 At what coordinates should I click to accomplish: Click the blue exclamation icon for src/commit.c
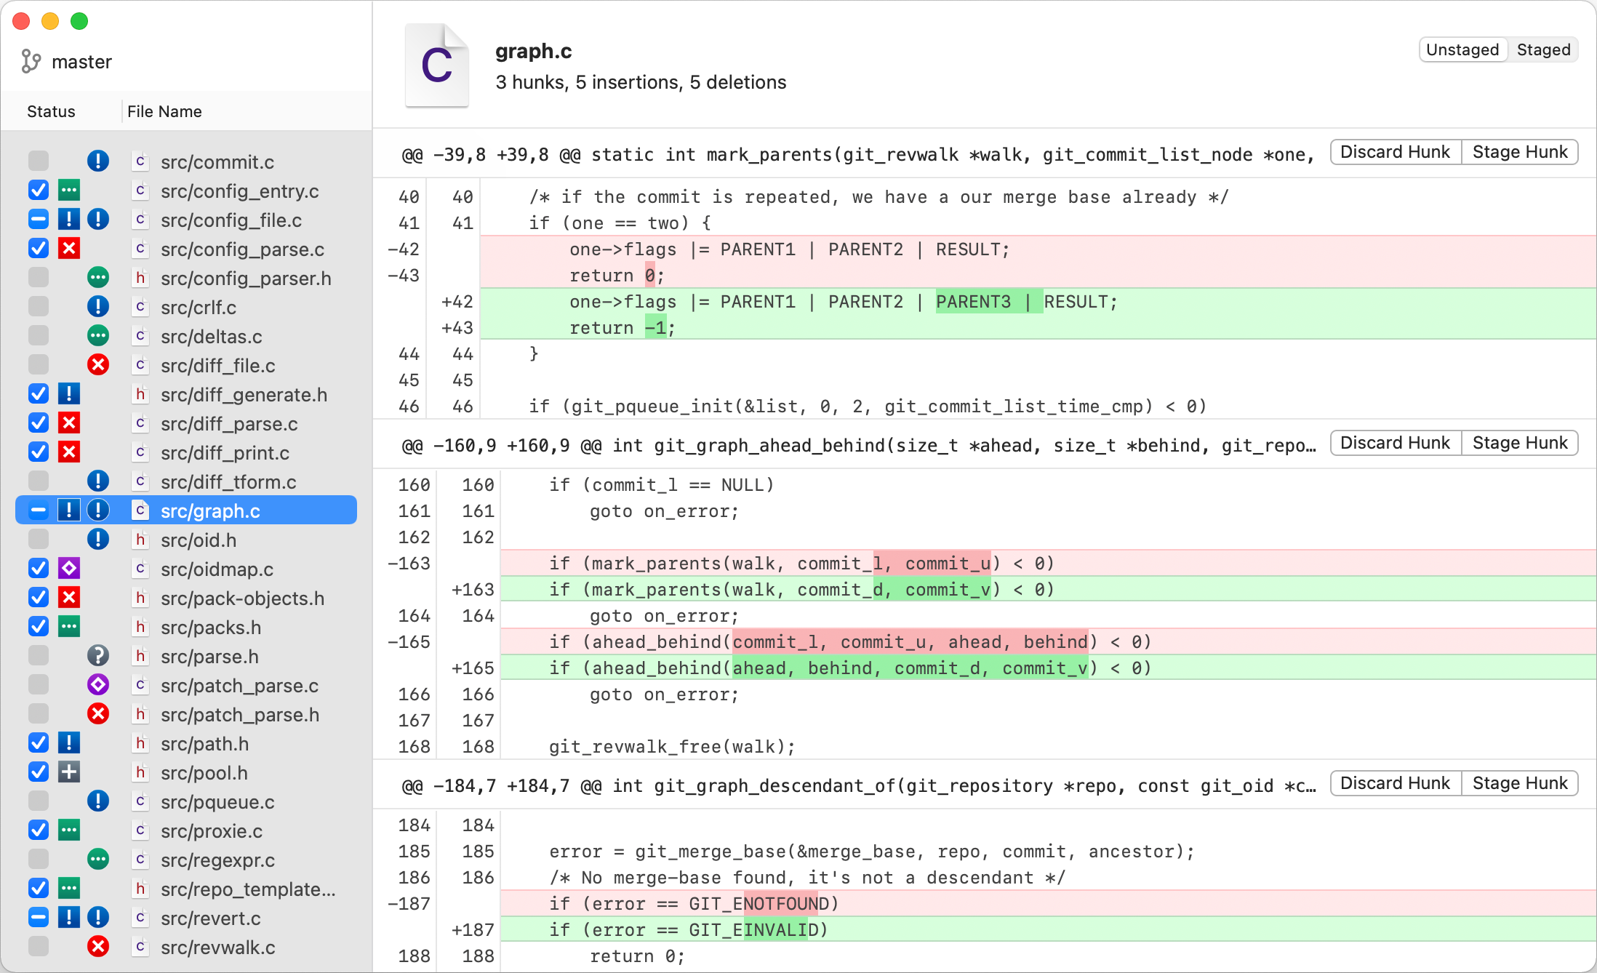click(x=98, y=161)
